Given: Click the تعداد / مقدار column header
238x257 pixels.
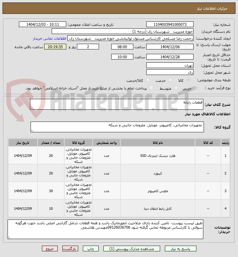Looking at the screenshot, I should click(51, 143).
